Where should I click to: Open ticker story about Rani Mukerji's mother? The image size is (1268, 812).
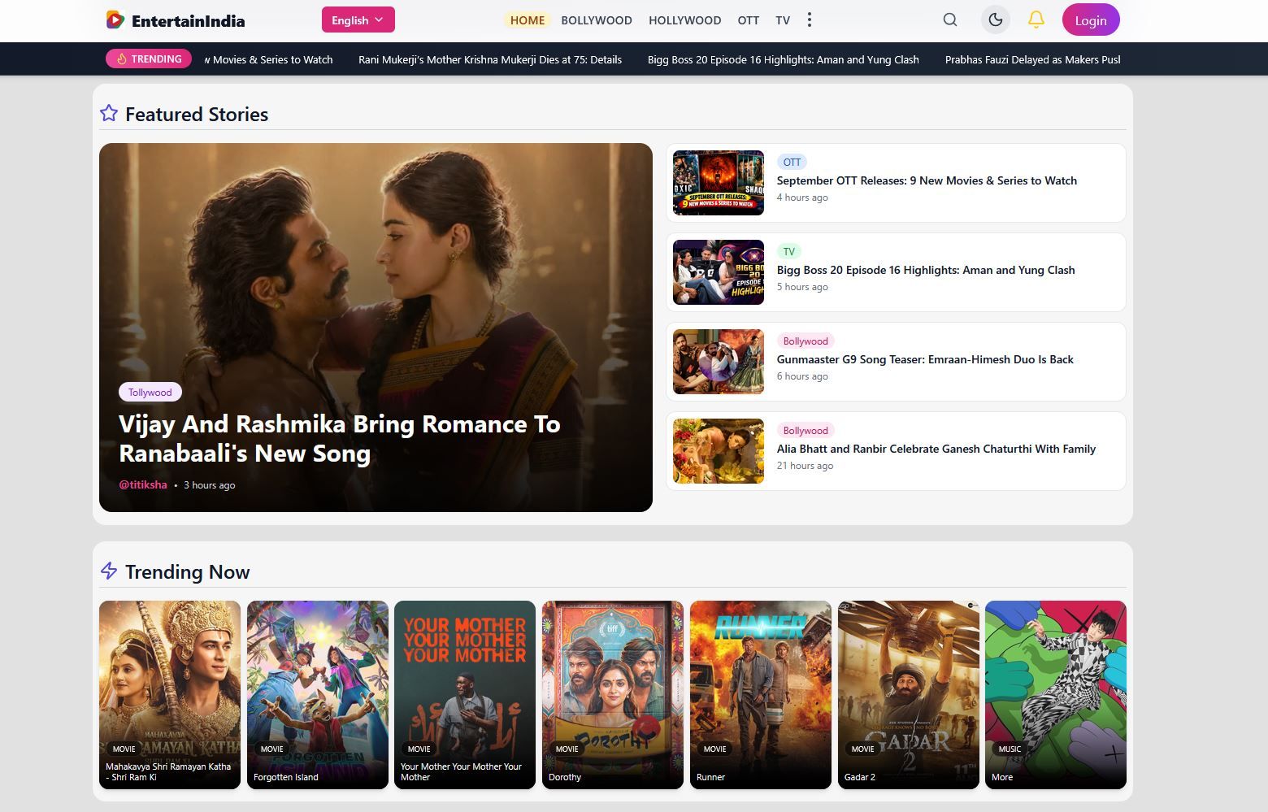[490, 59]
